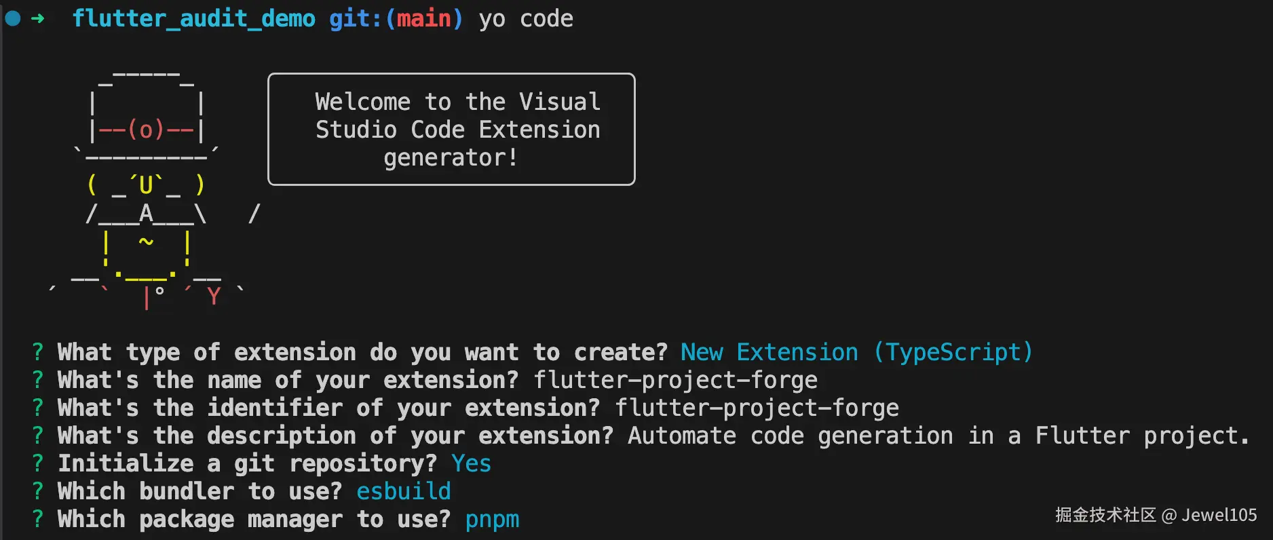Click the main git branch name
The width and height of the screenshot is (1273, 540).
[x=424, y=18]
